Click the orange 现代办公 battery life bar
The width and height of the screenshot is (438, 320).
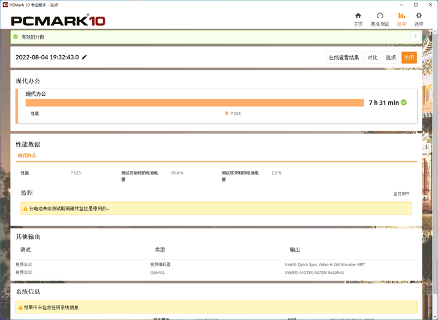194,102
